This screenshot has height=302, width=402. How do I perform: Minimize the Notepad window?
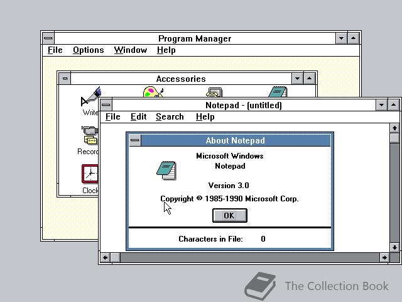point(381,105)
